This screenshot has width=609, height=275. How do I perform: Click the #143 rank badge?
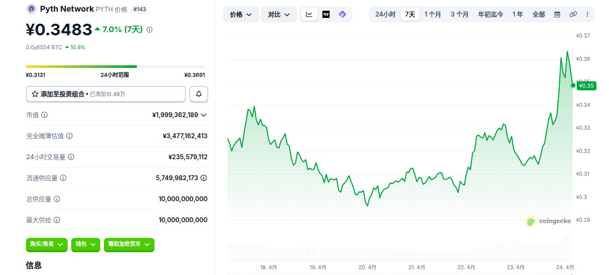coord(140,9)
